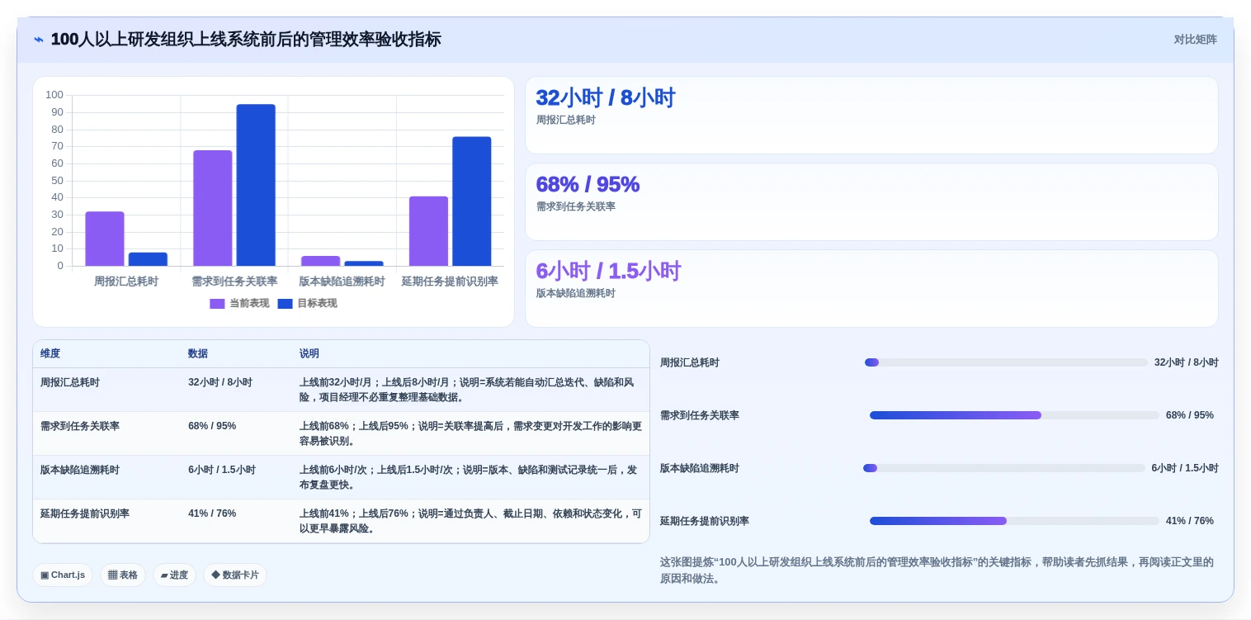
Task: Click the blue 周报汇总耗时 chart bar
Action: click(x=148, y=259)
